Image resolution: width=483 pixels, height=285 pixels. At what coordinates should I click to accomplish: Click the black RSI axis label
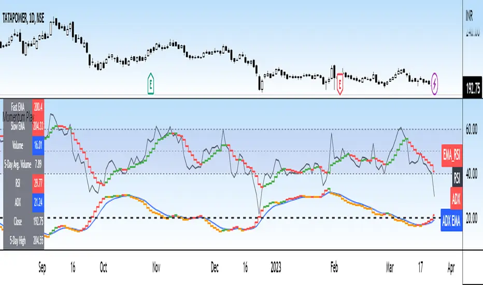tap(457, 178)
